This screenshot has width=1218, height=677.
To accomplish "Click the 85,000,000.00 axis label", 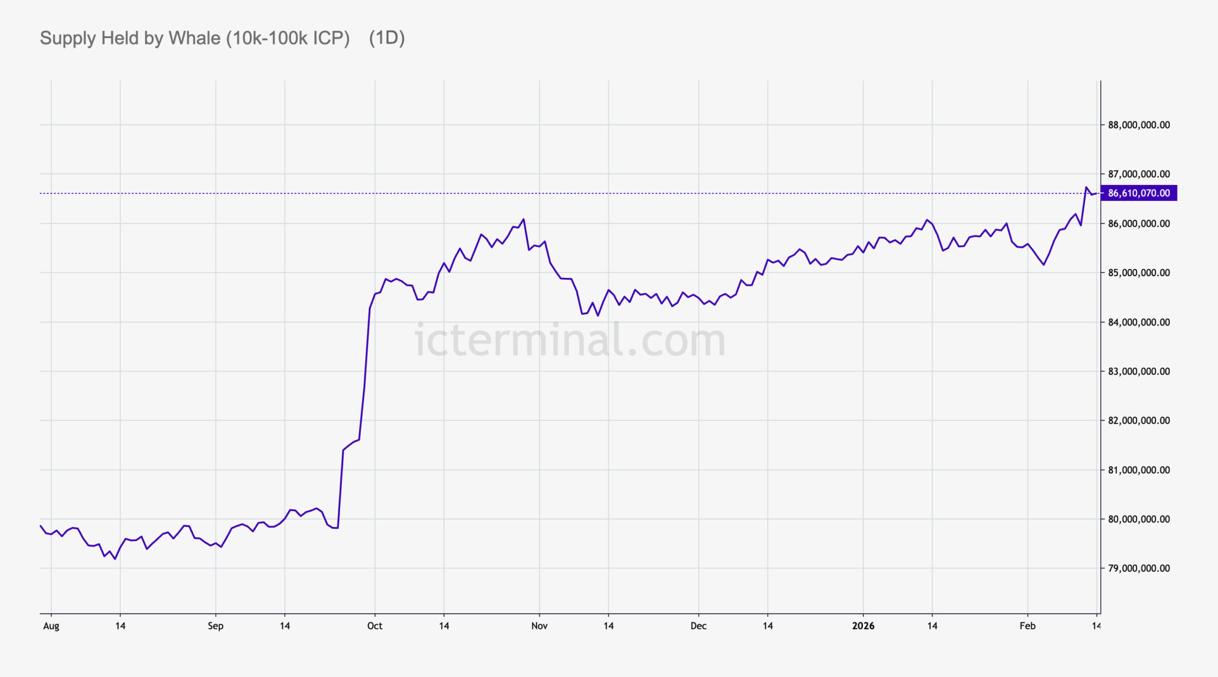I will tap(1138, 273).
